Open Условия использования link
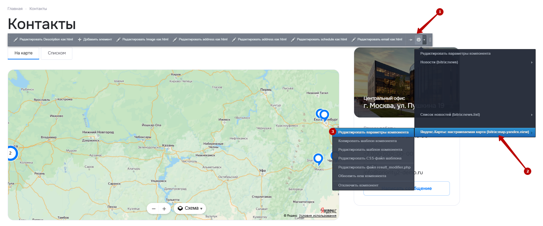This screenshot has width=543, height=226. click(318, 216)
